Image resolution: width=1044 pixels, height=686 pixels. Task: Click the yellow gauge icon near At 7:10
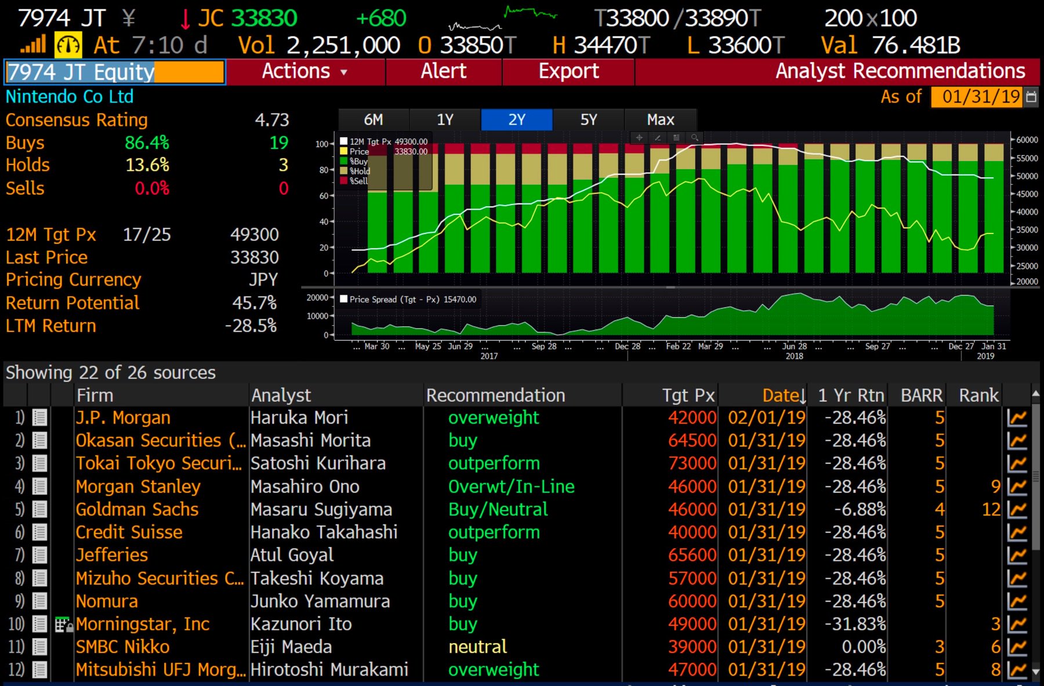(x=68, y=45)
